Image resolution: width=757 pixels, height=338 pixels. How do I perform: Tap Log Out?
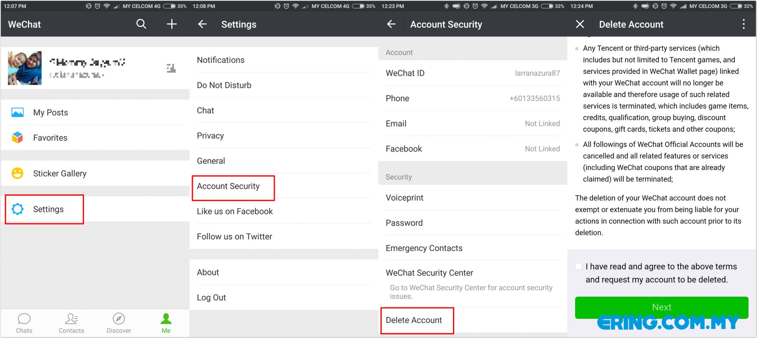[284, 297]
